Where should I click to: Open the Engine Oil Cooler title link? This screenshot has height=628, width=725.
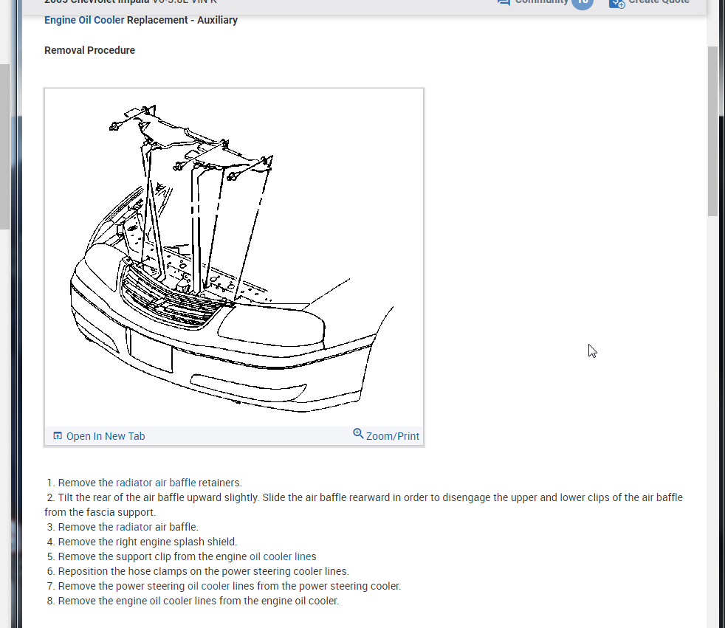point(84,20)
